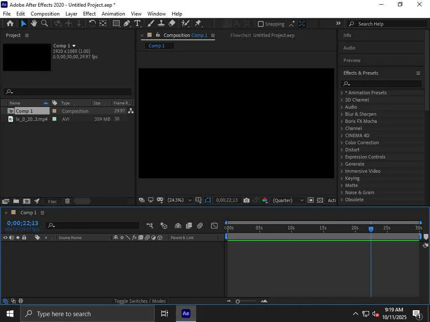Click the Comp 1 label color swatch in Project

(x=54, y=111)
